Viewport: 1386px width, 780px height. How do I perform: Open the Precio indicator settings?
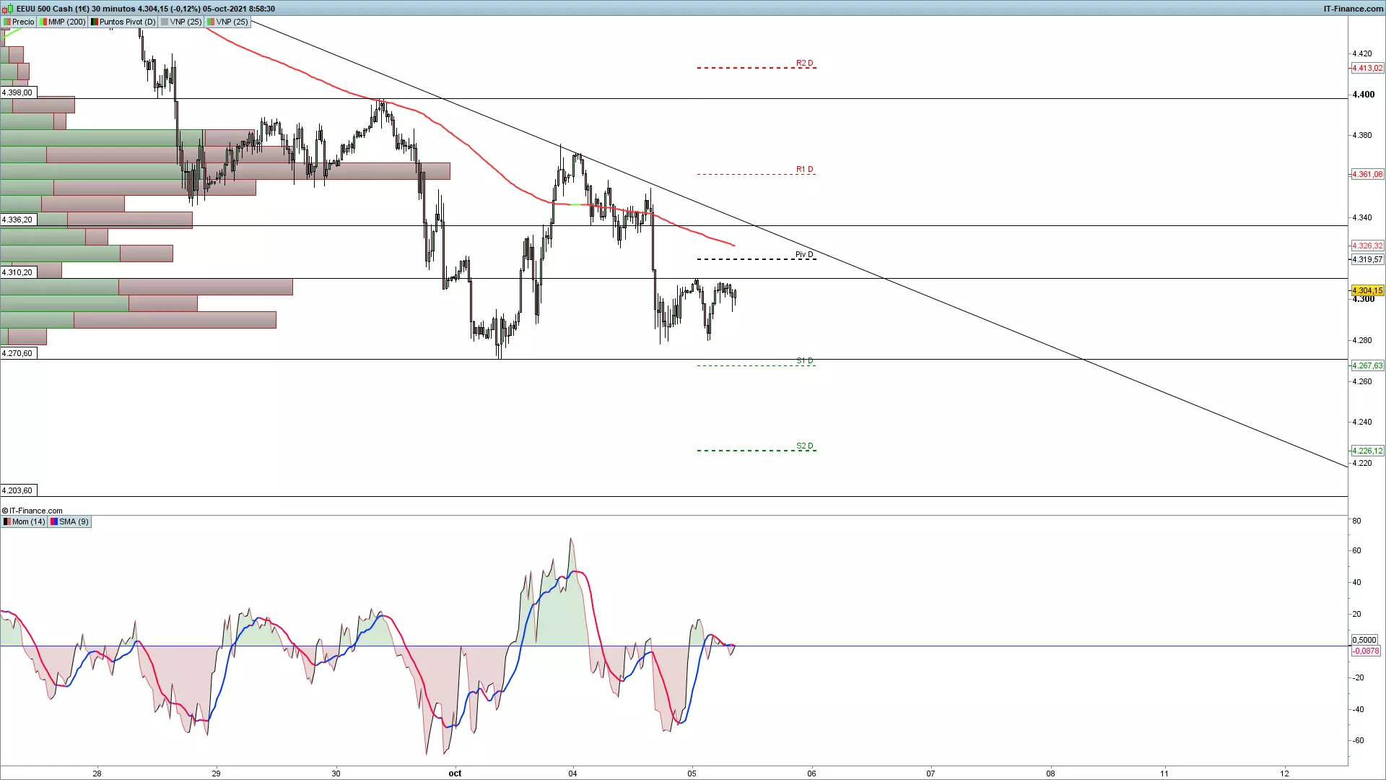coord(19,22)
